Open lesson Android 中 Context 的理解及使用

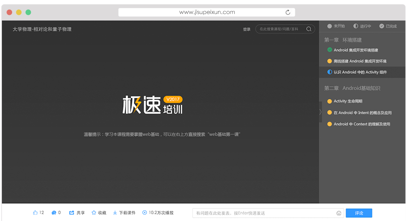(x=362, y=124)
